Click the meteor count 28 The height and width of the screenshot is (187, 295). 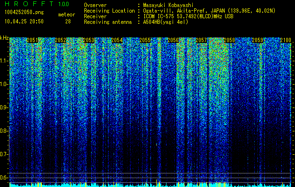coord(68,22)
